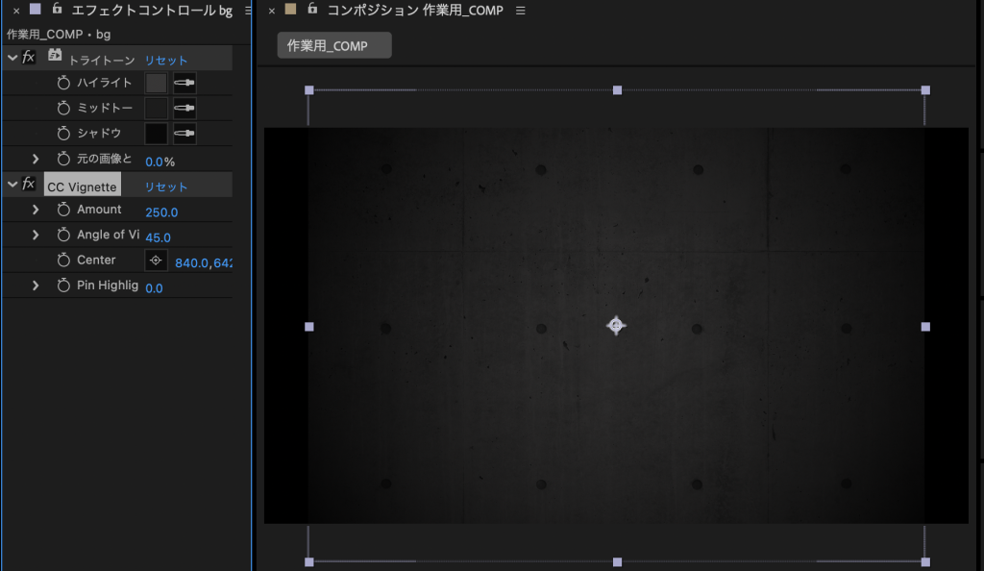Viewport: 984px width, 571px height.
Task: Click the Center property stopwatch
Action: click(x=63, y=261)
